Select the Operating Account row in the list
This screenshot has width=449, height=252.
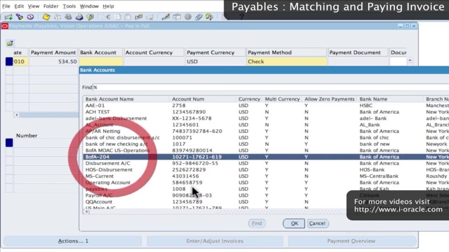coord(108,182)
